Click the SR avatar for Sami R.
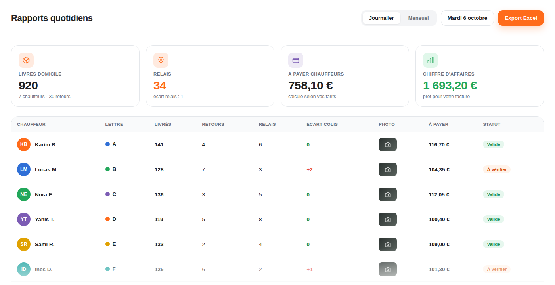 [x=24, y=244]
